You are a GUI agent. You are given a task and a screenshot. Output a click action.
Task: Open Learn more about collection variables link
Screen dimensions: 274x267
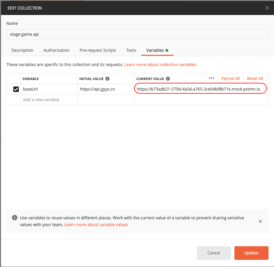(161, 64)
